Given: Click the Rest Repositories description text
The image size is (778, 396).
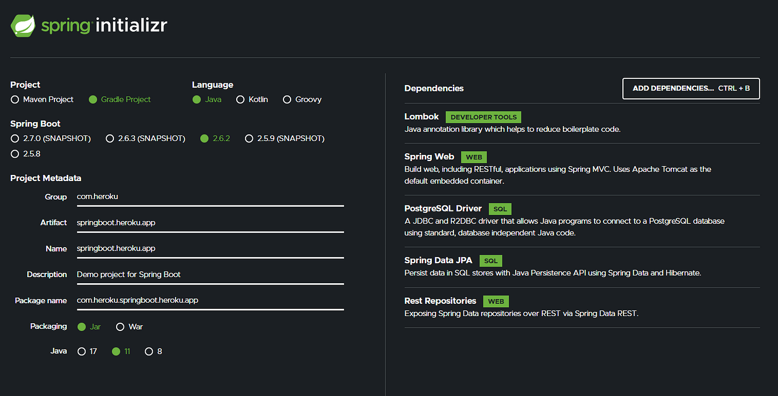Looking at the screenshot, I should pos(522,313).
